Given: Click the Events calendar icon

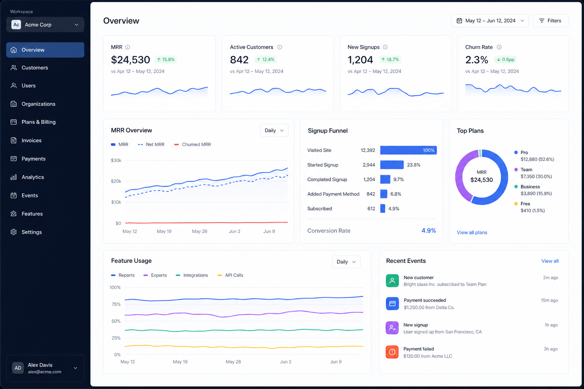Looking at the screenshot, I should click(14, 195).
